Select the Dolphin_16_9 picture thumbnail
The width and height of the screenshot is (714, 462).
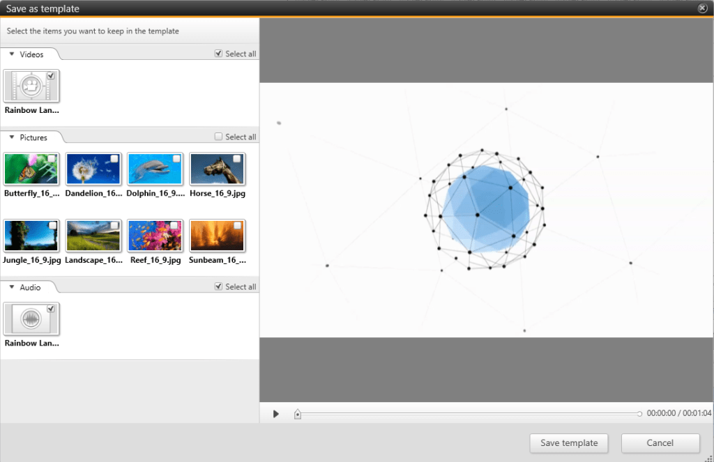[x=154, y=169]
